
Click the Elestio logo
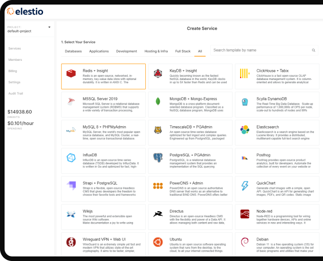pyautogui.click(x=26, y=11)
